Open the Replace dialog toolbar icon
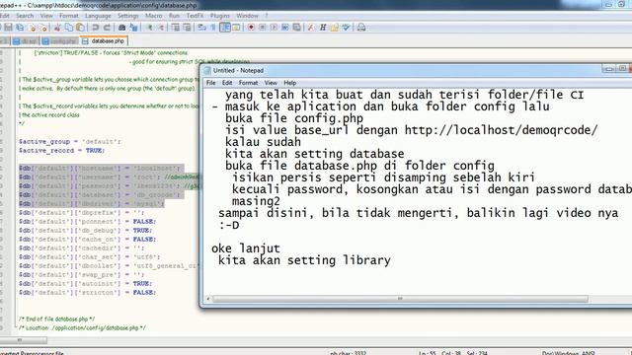Screen dimensions: 632x355 click(x=134, y=28)
